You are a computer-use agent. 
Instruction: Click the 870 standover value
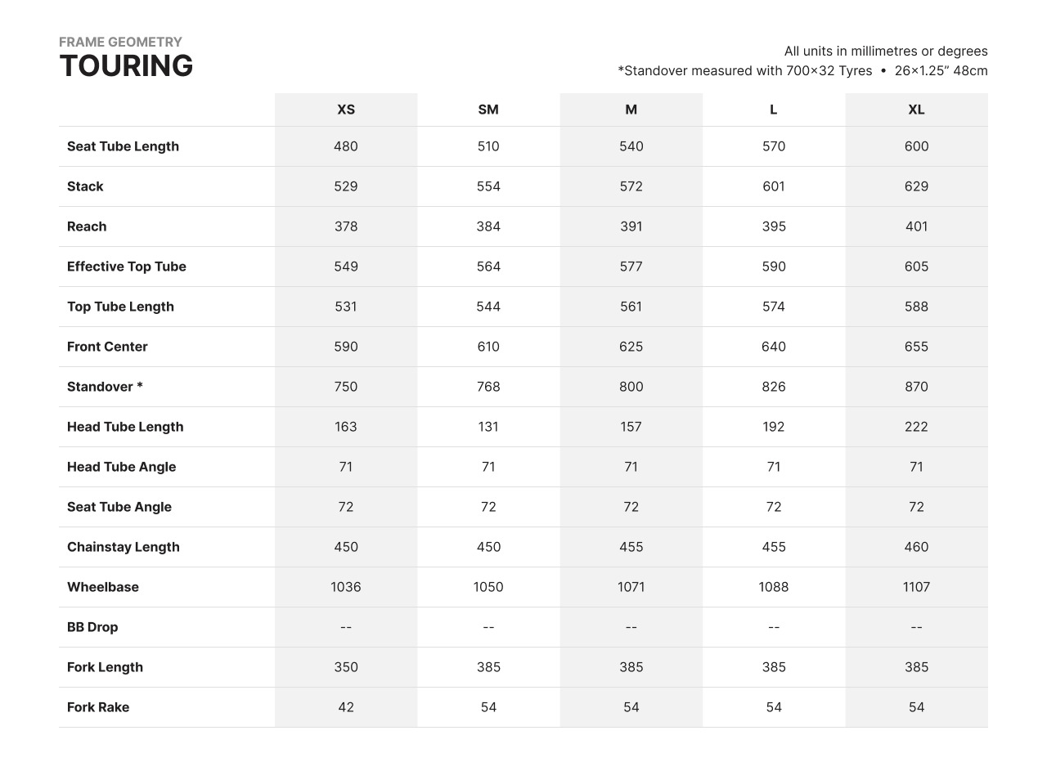pos(916,387)
